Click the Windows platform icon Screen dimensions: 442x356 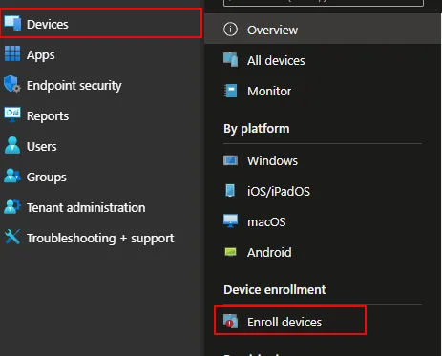tap(230, 160)
